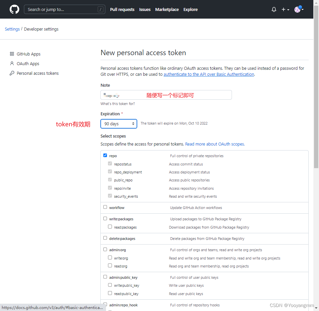This screenshot has height=311, width=319.
Task: Toggle the repo_deployment checkbox
Action: pos(110,171)
